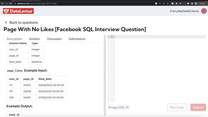Switch to the Solution tab
The width and height of the screenshot is (208, 117).
point(34,39)
